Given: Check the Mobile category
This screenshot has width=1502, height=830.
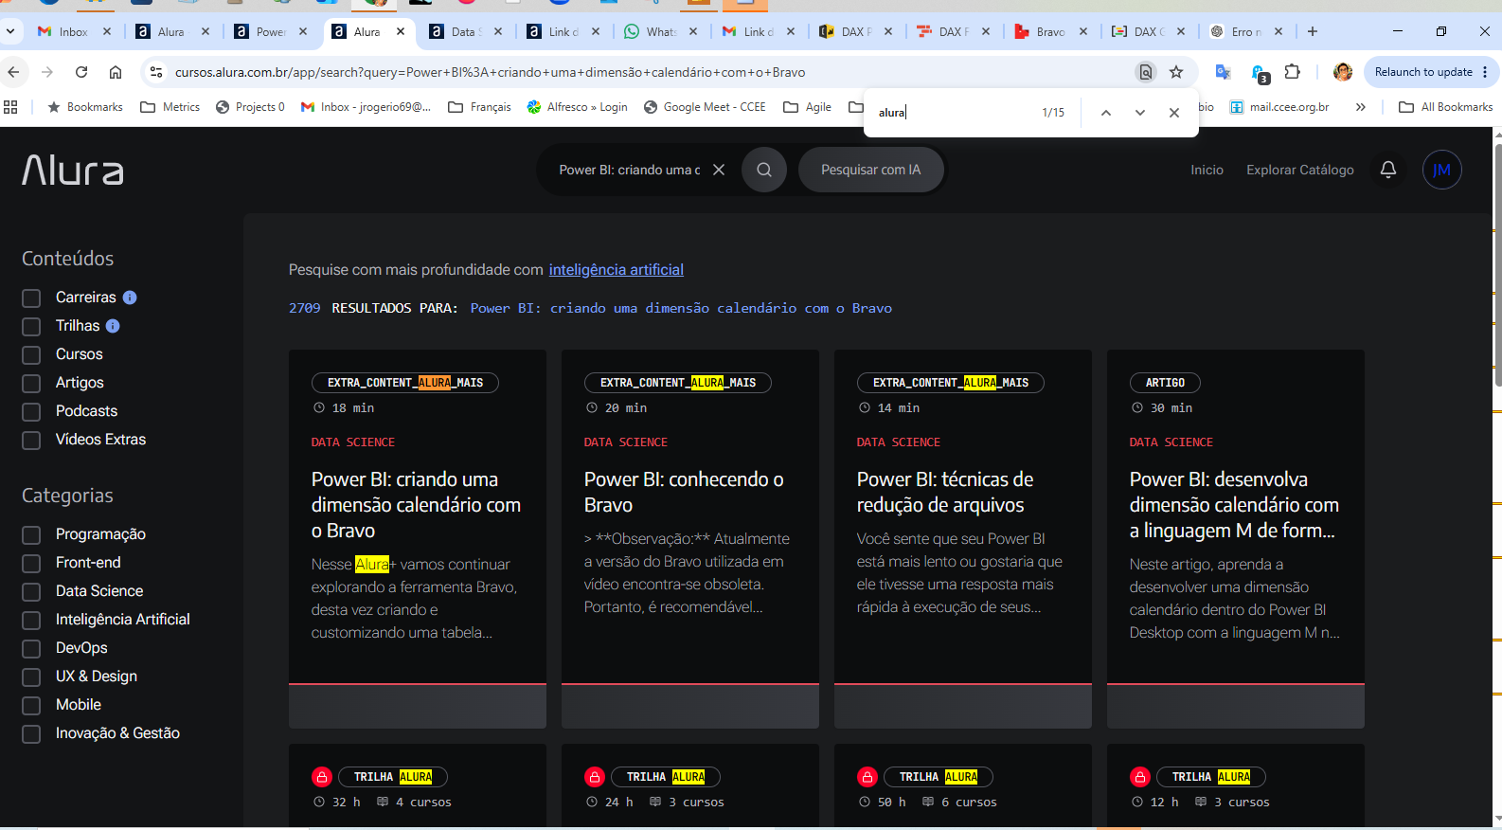Looking at the screenshot, I should point(31,706).
